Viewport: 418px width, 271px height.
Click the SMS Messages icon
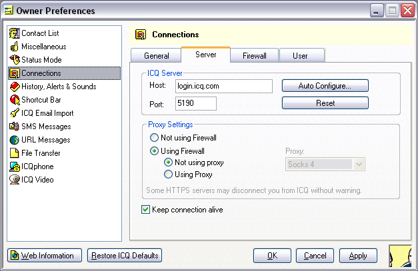tap(15, 127)
